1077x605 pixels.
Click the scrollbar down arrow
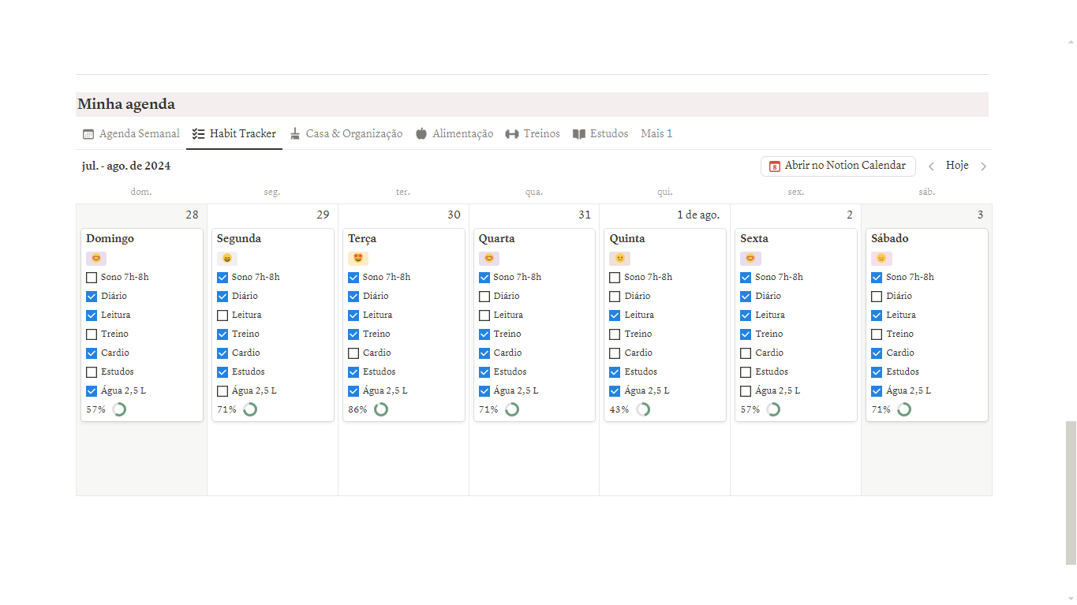point(1071,598)
